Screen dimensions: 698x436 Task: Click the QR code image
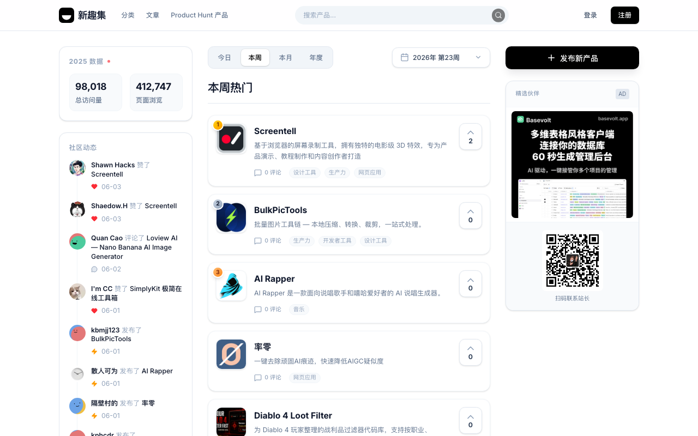573,261
